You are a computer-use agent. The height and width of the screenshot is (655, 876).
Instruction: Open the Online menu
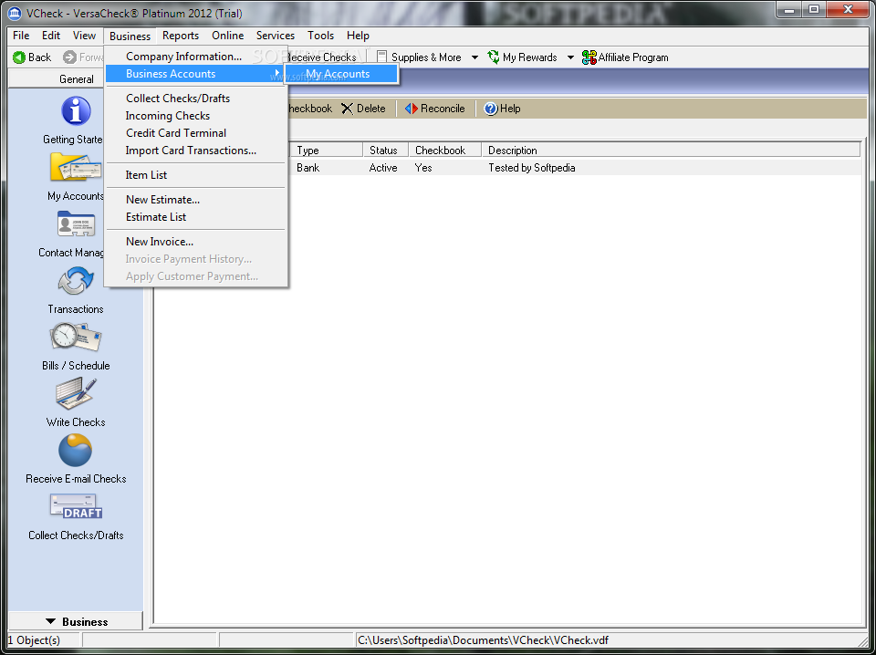(227, 36)
